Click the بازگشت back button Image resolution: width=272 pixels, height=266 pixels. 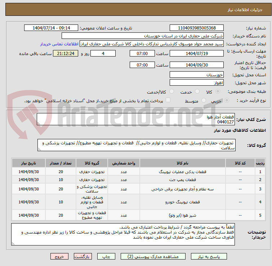(83, 257)
